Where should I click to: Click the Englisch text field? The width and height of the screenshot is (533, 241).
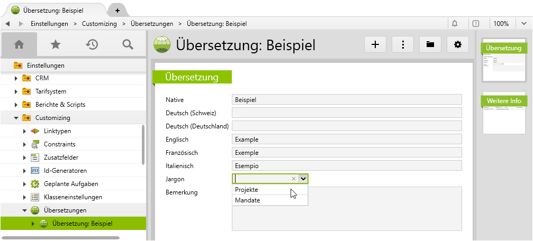[347, 140]
